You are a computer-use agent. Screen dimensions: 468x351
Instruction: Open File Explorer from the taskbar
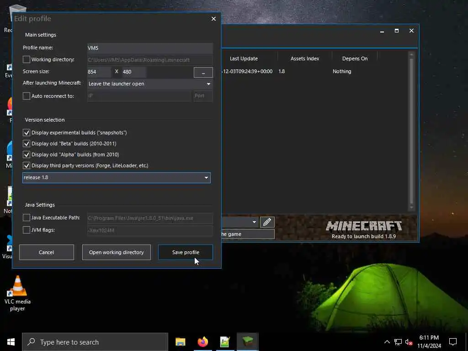point(180,342)
